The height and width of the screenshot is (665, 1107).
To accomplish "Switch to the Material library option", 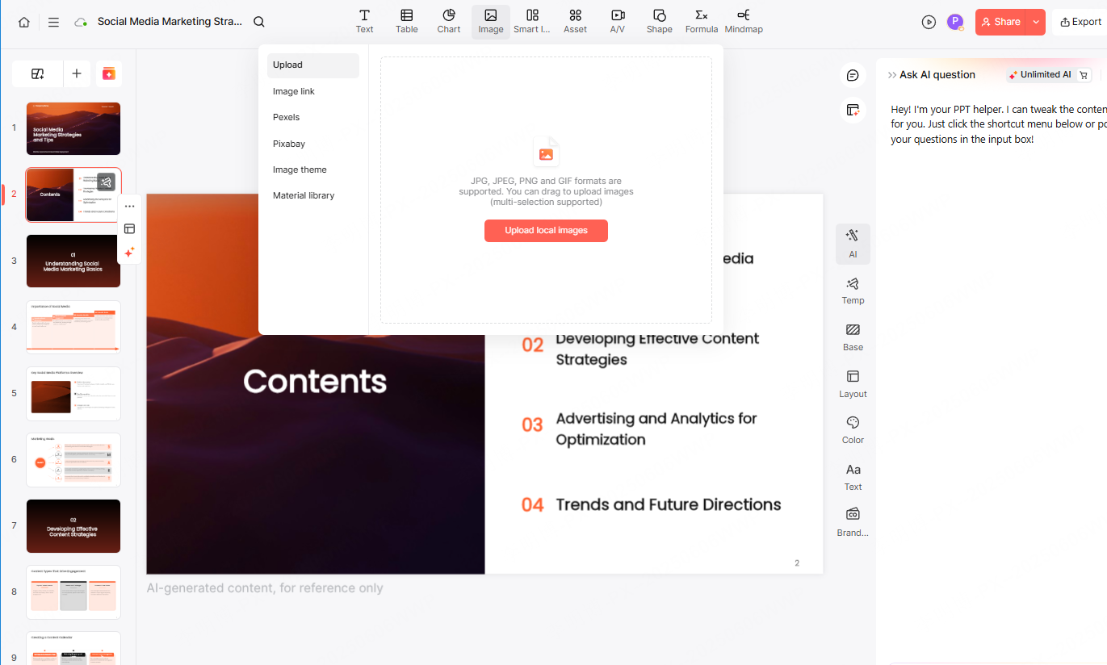I will (x=303, y=194).
